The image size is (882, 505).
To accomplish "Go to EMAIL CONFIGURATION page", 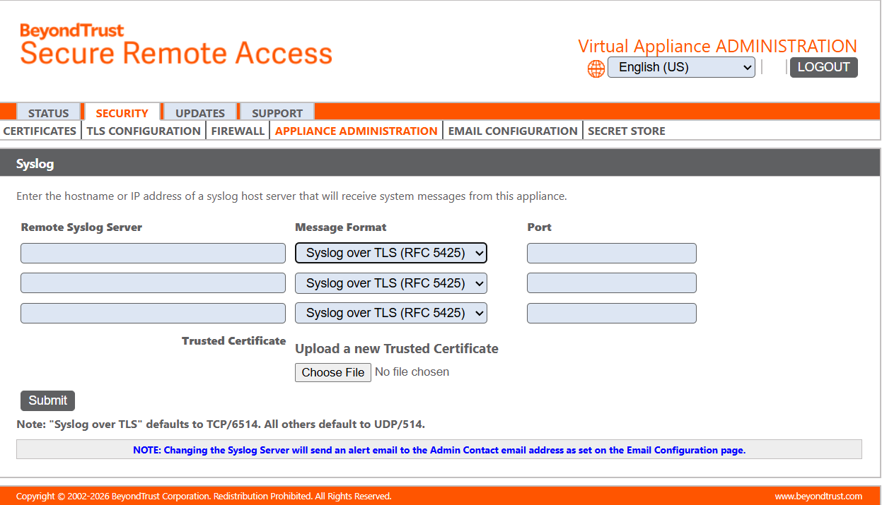I will point(513,131).
